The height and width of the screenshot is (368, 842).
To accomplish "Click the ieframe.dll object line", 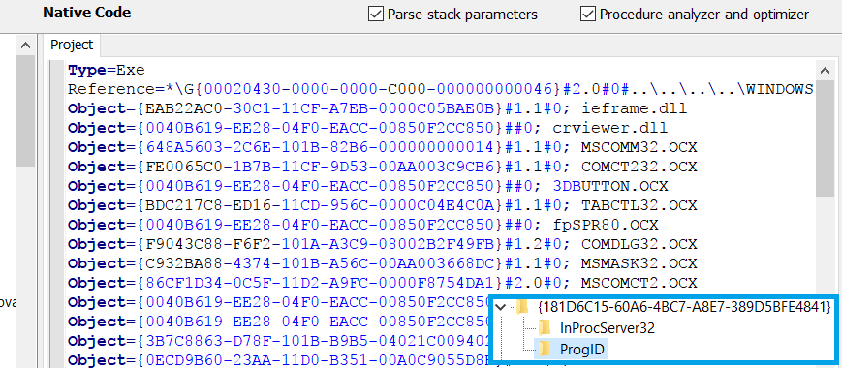I will coord(377,108).
